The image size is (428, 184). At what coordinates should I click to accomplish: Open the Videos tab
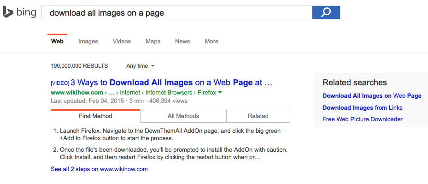pos(122,42)
